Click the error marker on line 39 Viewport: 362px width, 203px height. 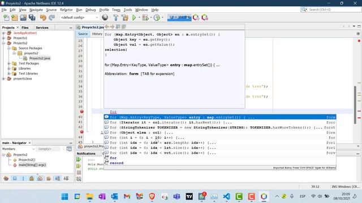[x=81, y=112]
